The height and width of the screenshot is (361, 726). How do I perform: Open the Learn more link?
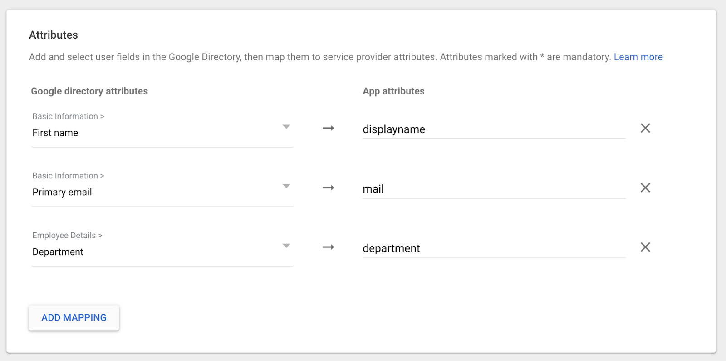[x=638, y=57]
